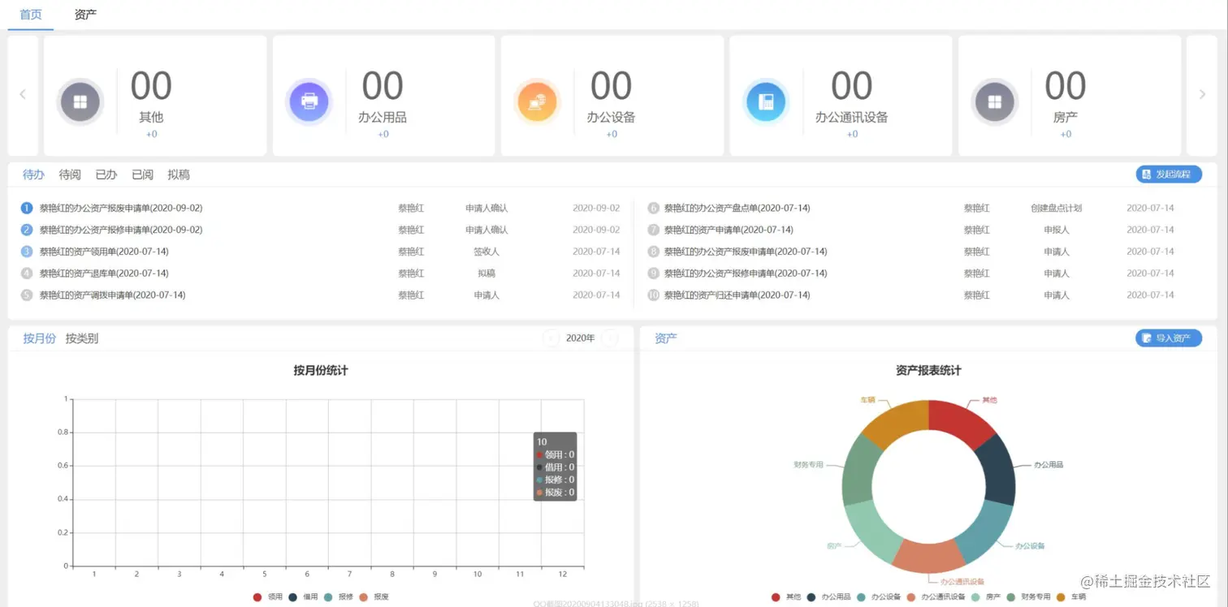Toggle 车辆 in the pie chart legend
The height and width of the screenshot is (607, 1228).
[1070, 597]
